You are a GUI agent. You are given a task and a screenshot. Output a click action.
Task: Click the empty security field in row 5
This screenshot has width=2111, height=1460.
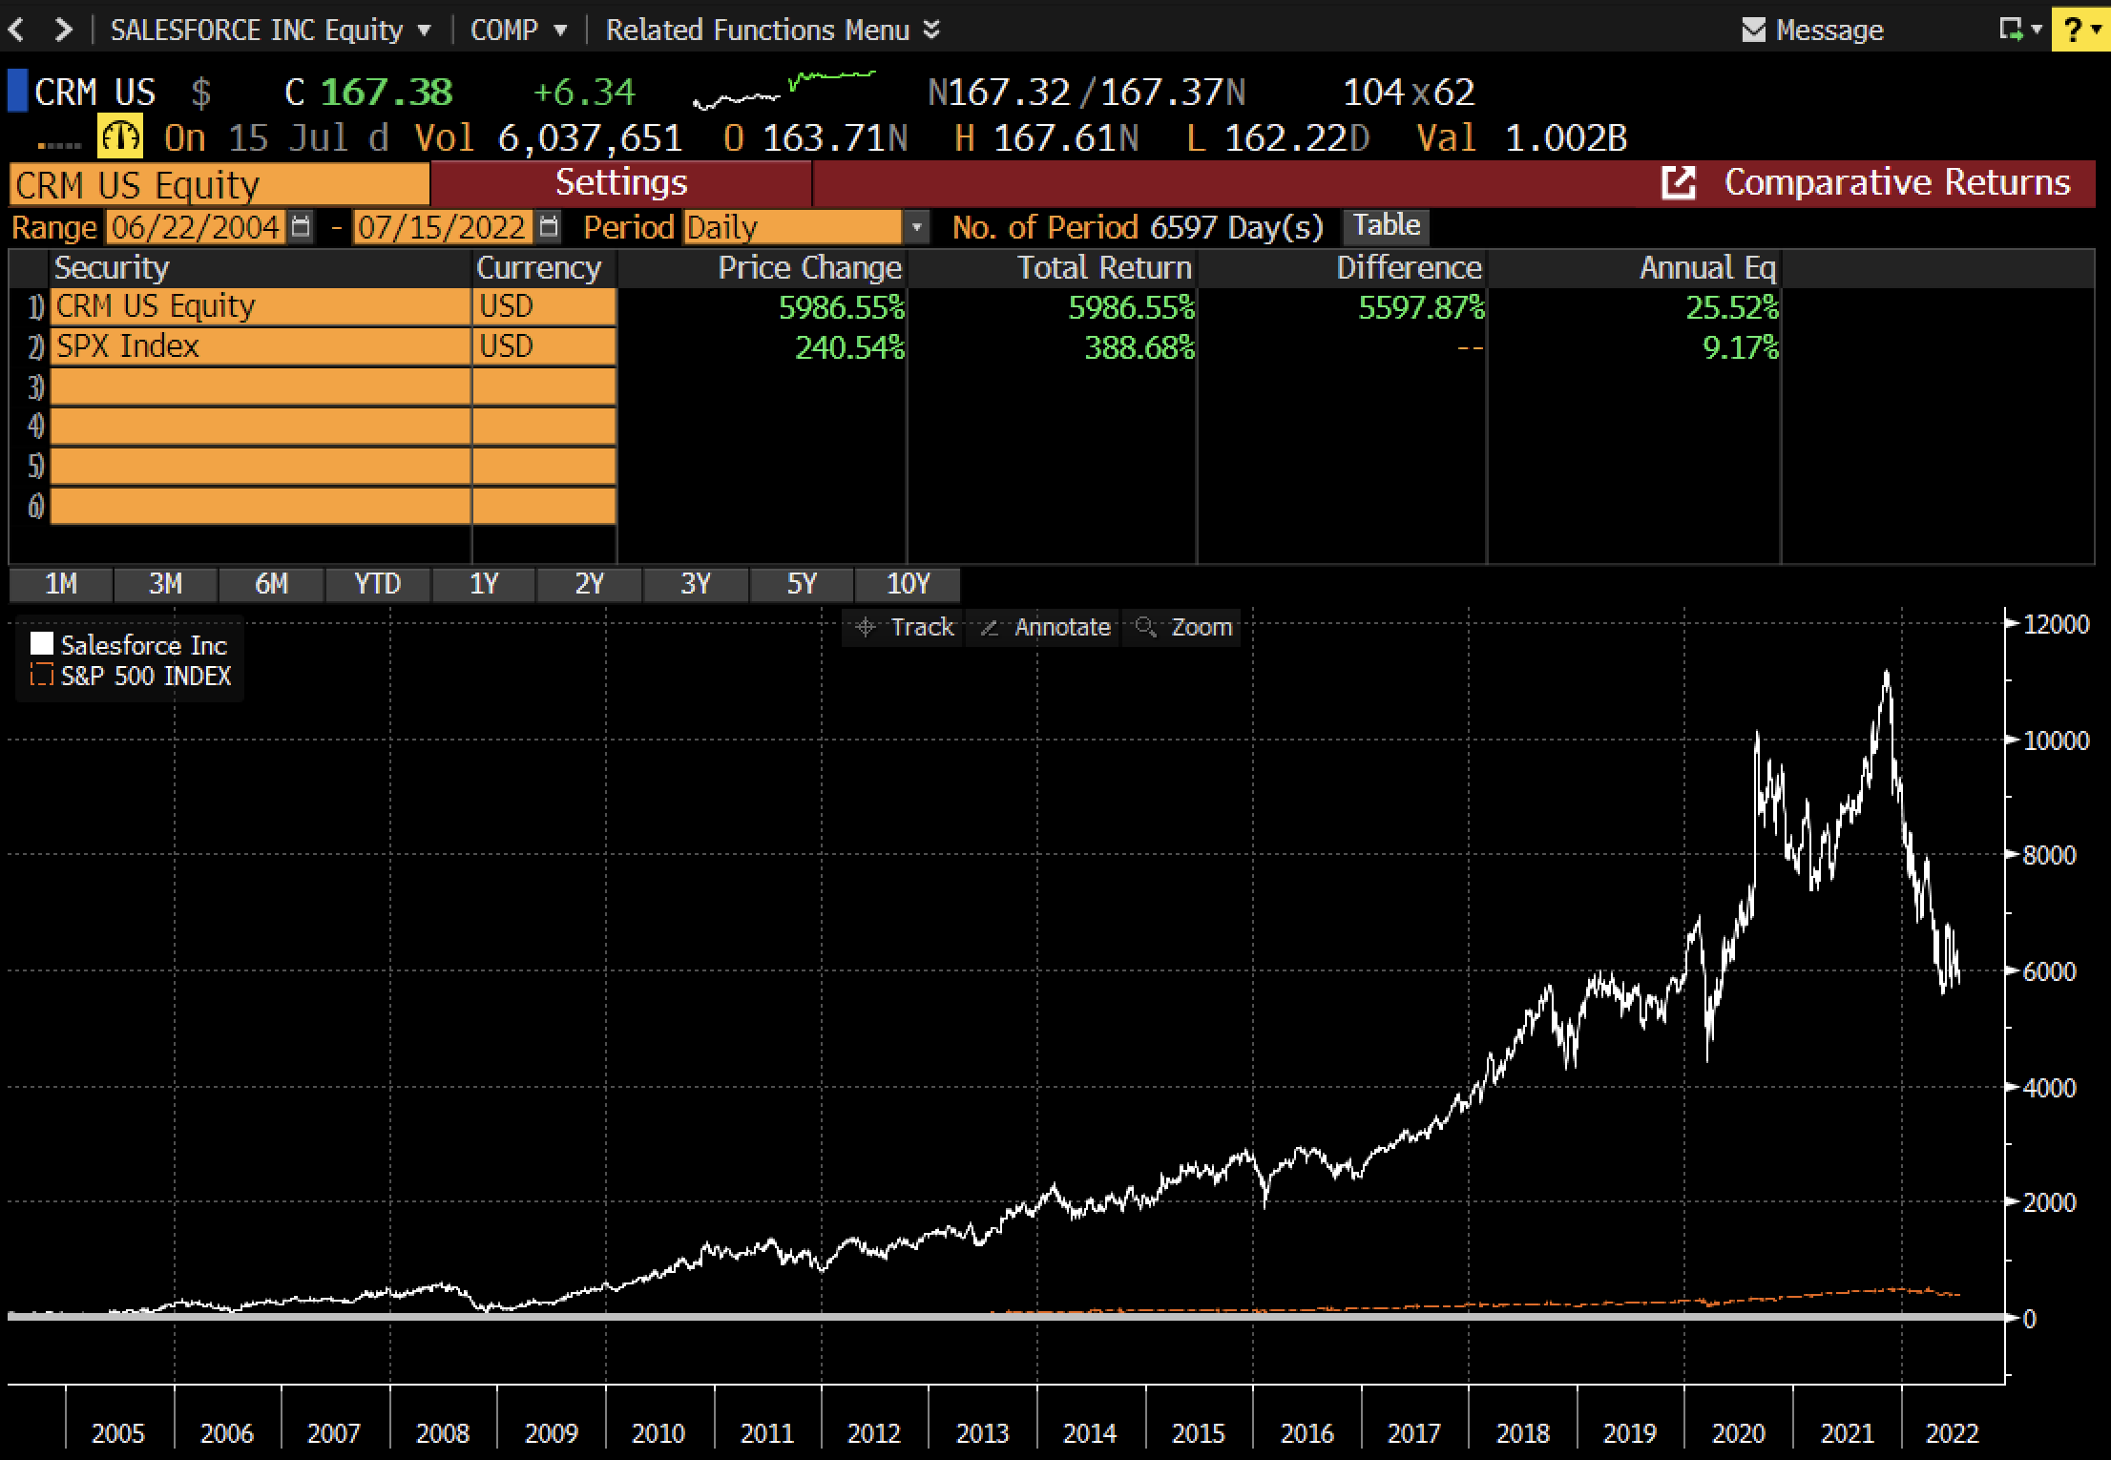coord(260,467)
